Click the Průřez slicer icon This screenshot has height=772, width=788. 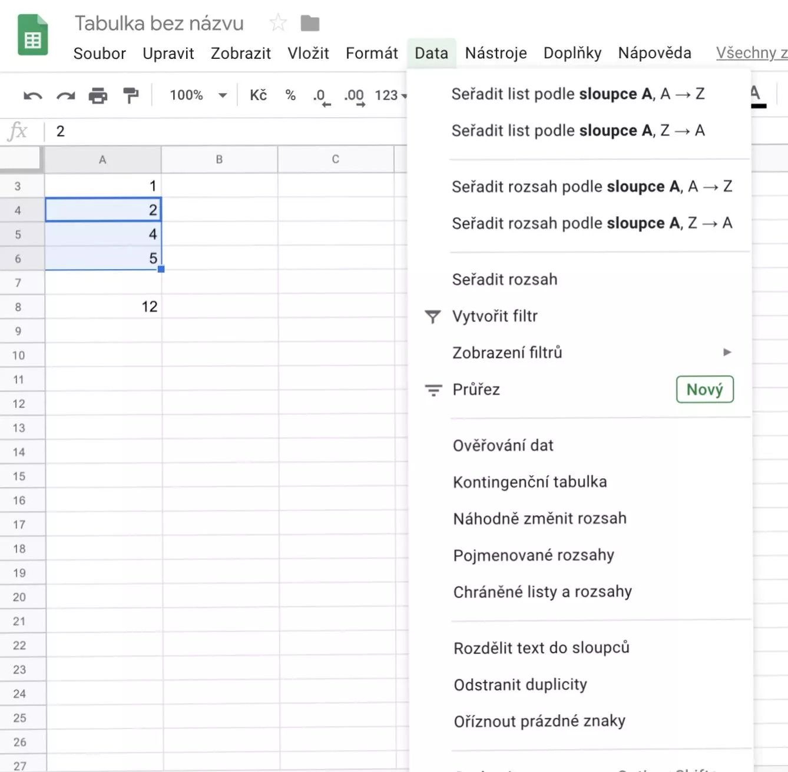433,390
